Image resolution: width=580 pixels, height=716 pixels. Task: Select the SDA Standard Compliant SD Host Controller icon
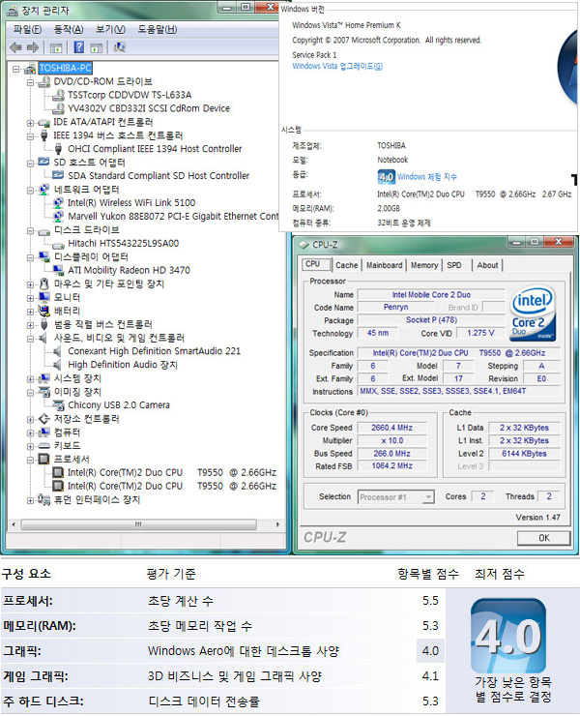pyautogui.click(x=58, y=175)
